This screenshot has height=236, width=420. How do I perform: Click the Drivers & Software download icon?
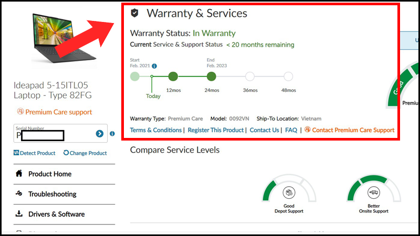[19, 214]
